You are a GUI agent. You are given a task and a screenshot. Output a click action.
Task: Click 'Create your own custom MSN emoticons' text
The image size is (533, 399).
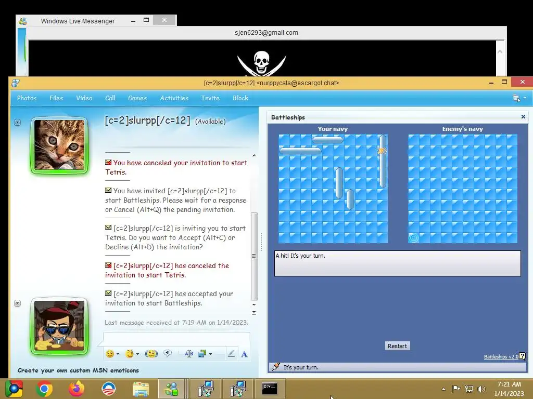pyautogui.click(x=78, y=370)
